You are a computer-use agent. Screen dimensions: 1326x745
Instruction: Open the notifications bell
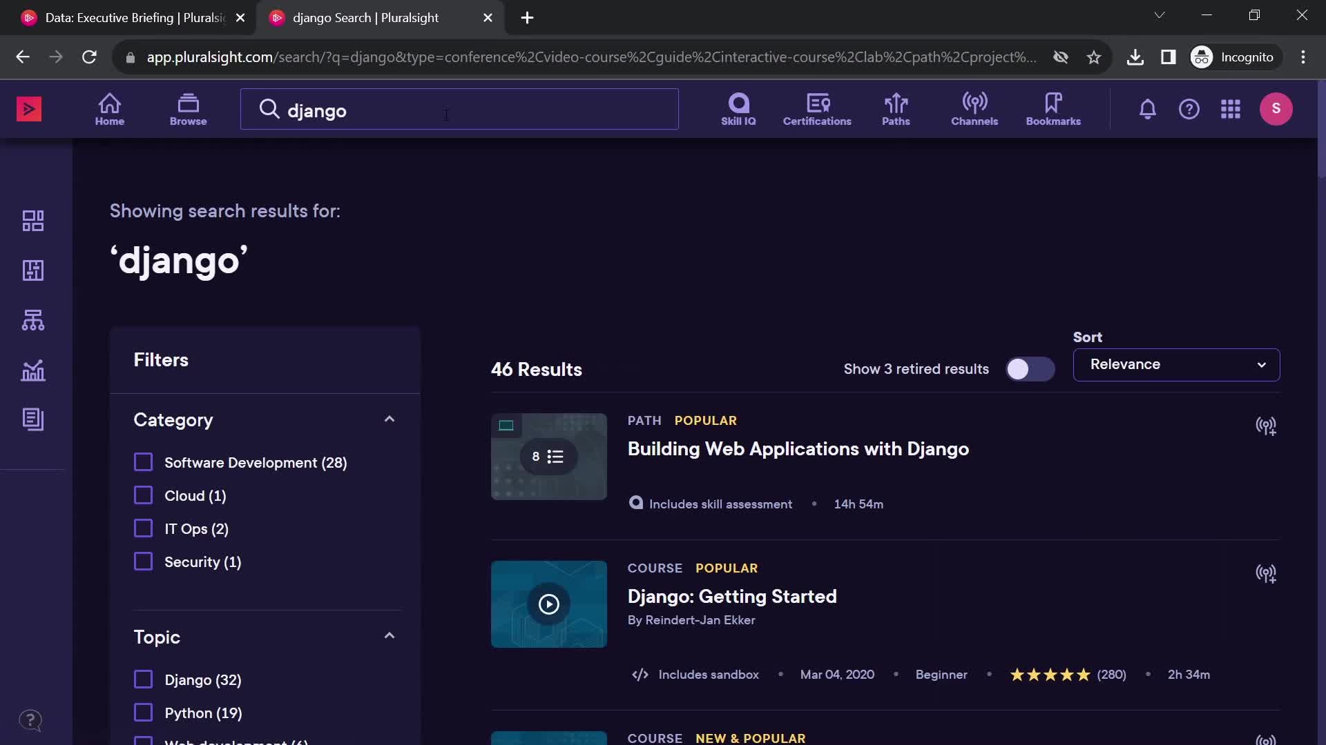tap(1147, 109)
